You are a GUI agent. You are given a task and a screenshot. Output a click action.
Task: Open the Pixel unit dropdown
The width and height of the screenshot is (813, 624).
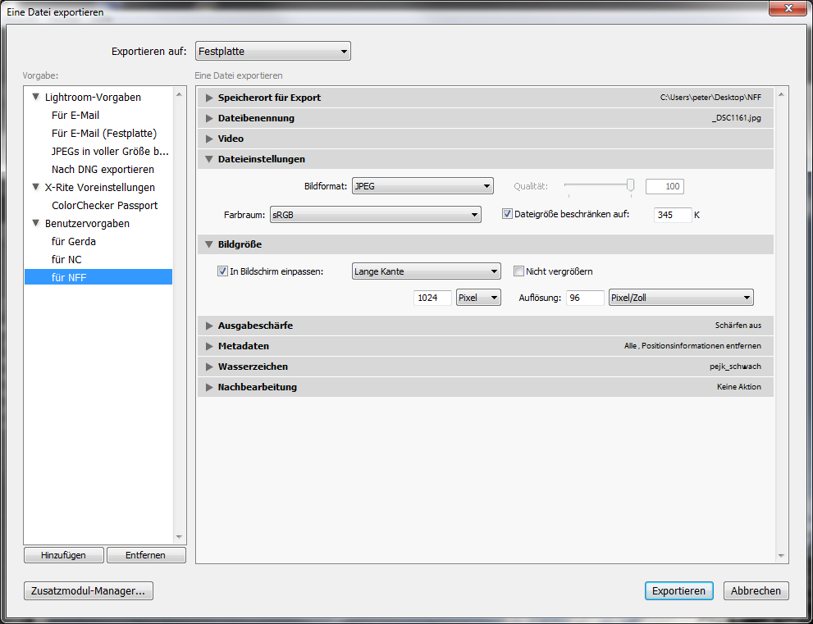(478, 298)
